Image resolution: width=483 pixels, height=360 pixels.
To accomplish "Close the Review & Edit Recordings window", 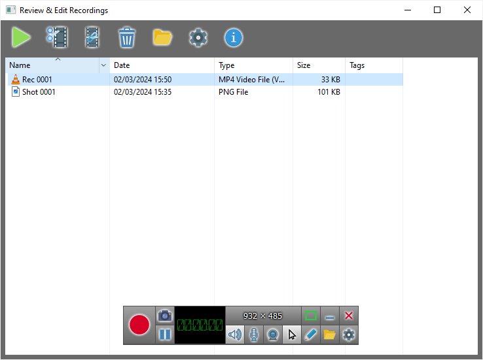I will coord(467,10).
